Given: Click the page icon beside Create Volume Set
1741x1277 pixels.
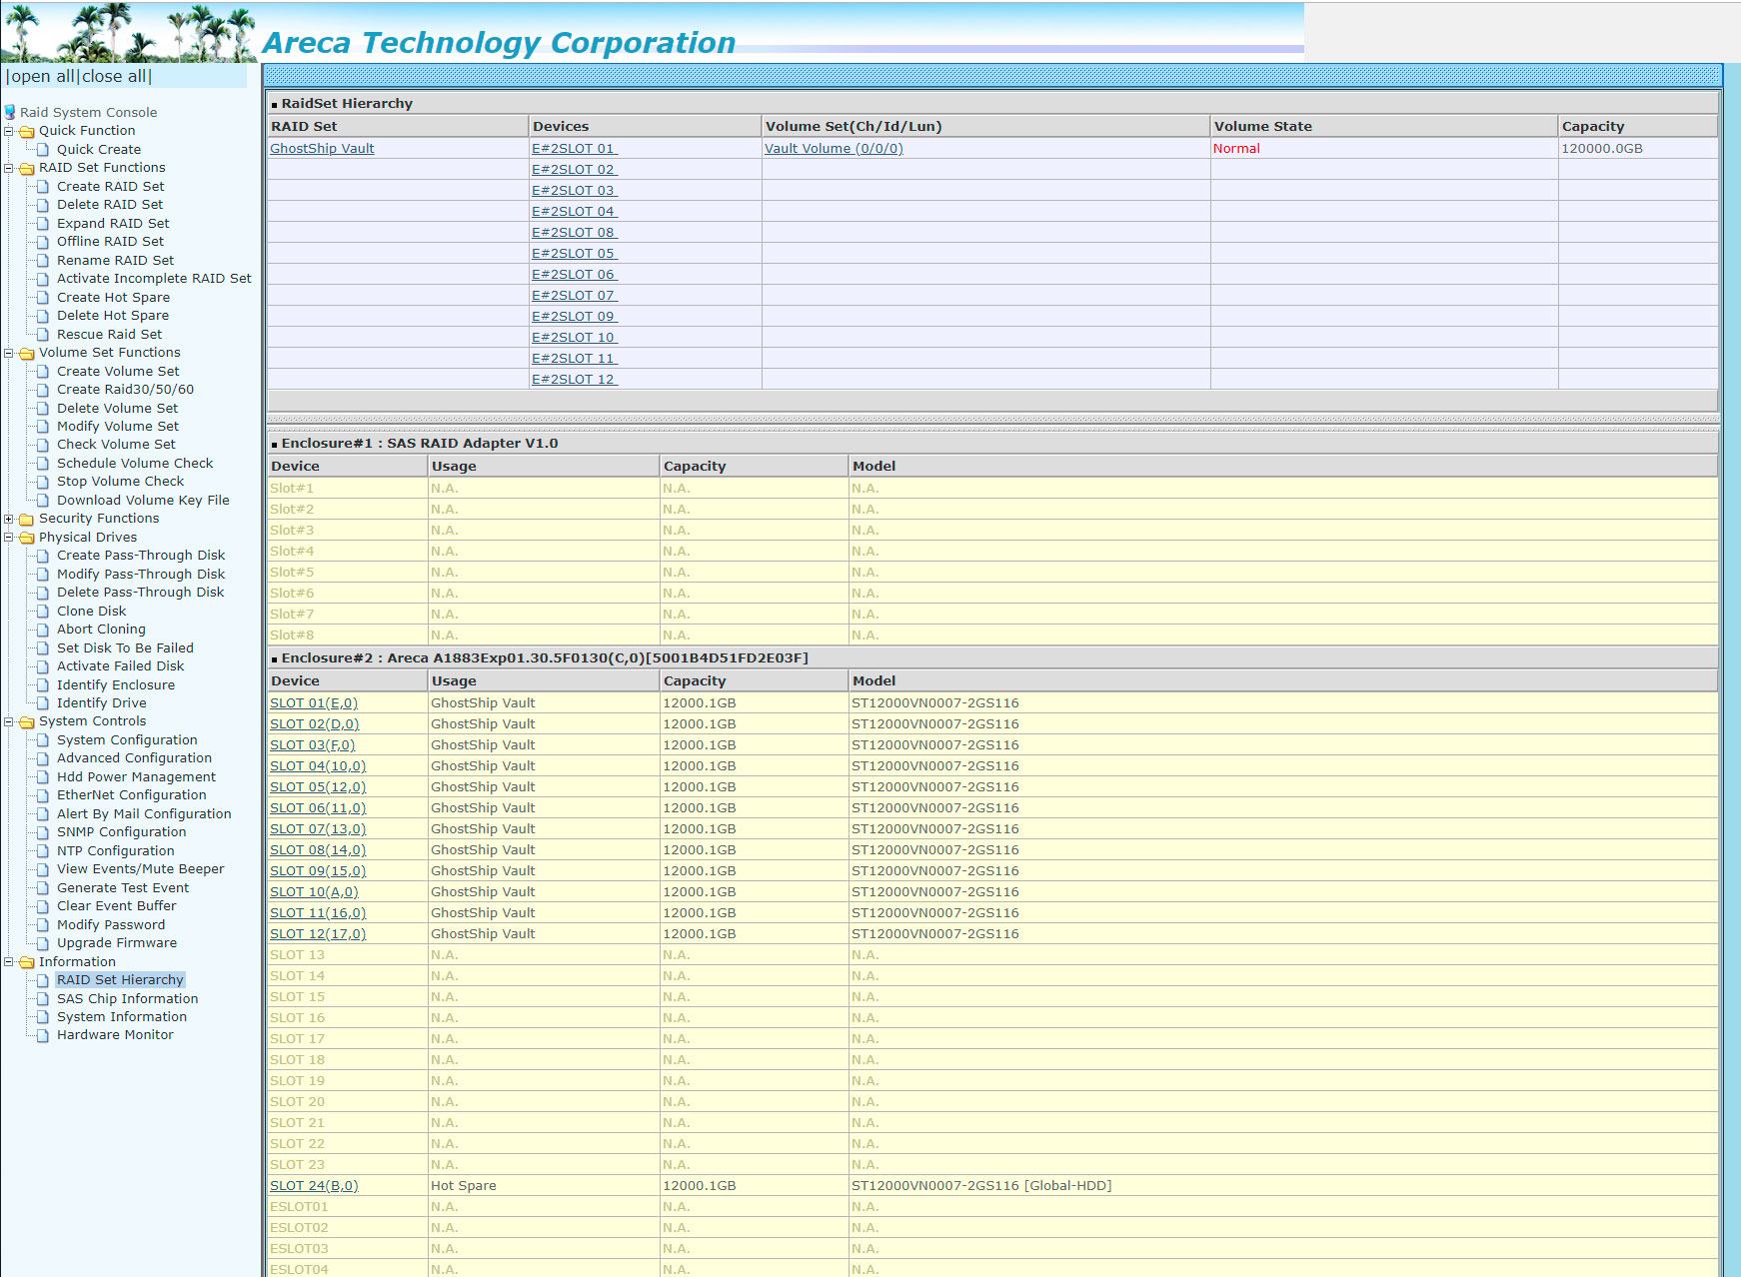Looking at the screenshot, I should click(43, 372).
